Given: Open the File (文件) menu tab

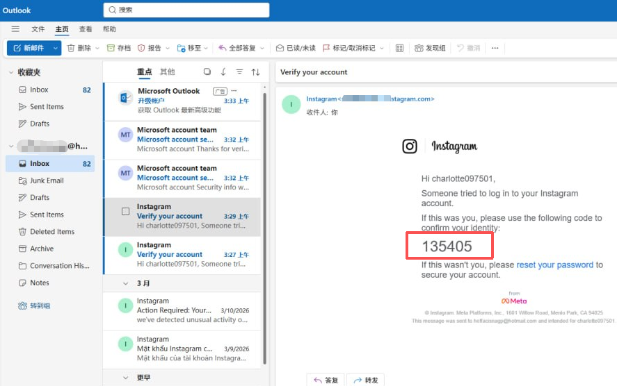Looking at the screenshot, I should click(38, 28).
